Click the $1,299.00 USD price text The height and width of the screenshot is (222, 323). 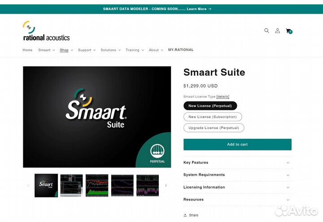point(201,86)
